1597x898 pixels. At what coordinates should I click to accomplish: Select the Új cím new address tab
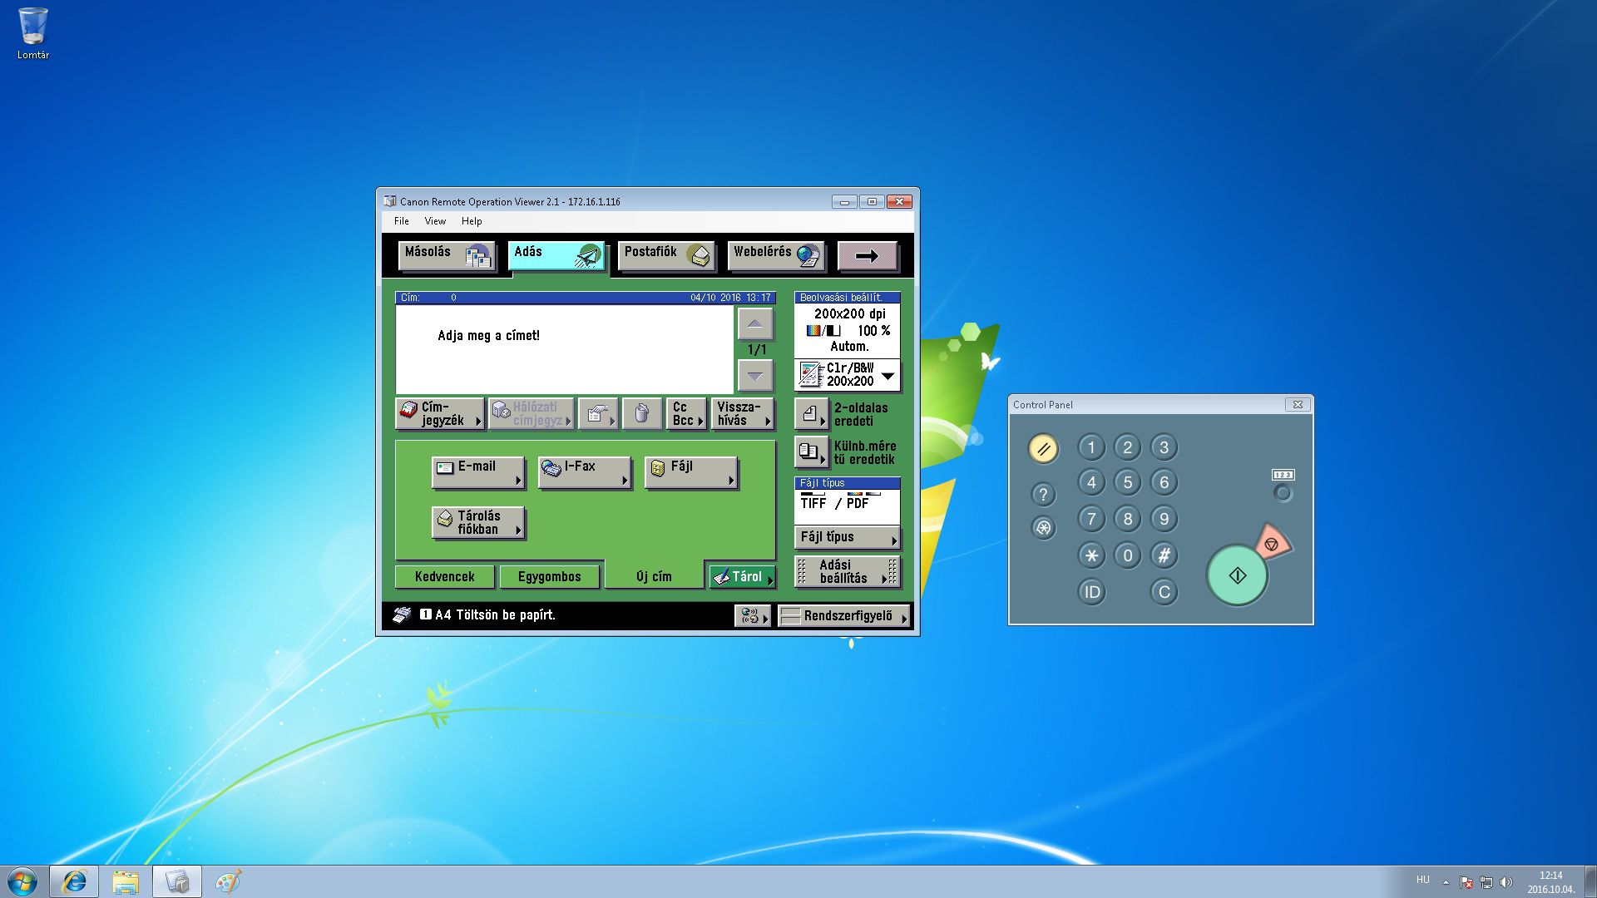point(654,576)
